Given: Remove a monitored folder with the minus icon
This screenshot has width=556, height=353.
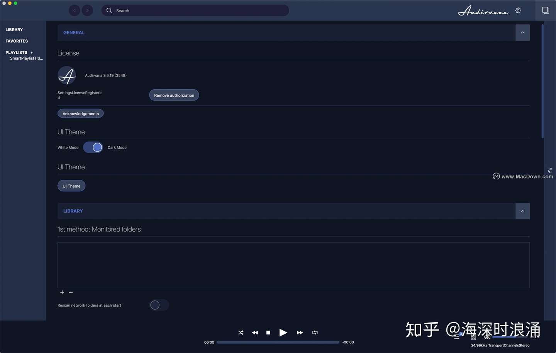Looking at the screenshot, I should point(71,292).
